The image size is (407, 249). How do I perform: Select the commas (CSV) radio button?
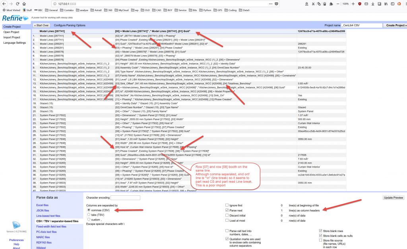point(89,209)
